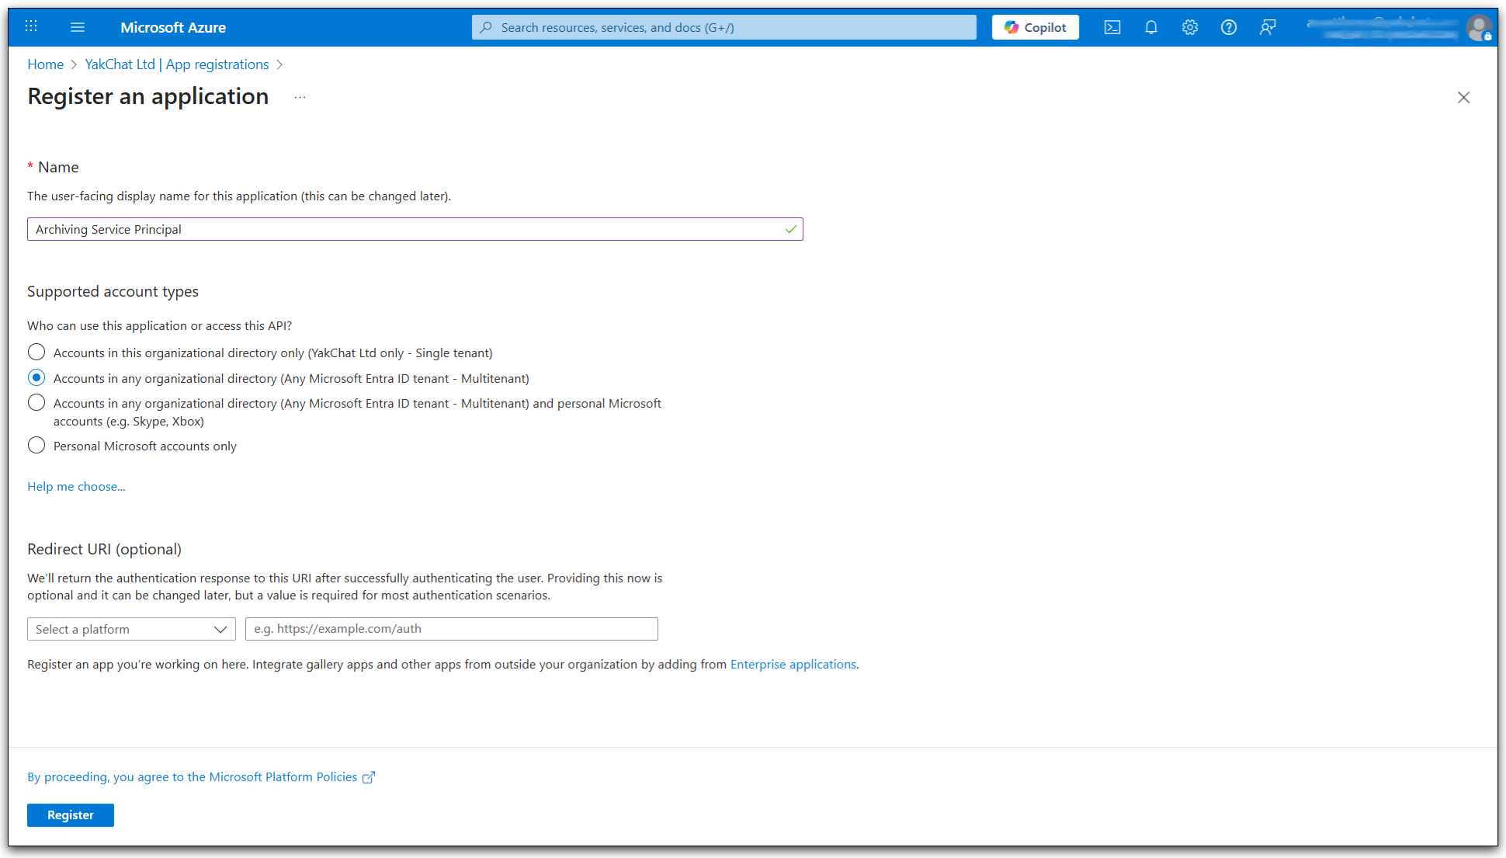Go to Home breadcrumb
Screen dimensions: 1506x858
point(45,64)
